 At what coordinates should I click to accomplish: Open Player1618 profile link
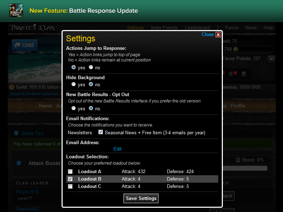click(27, 192)
